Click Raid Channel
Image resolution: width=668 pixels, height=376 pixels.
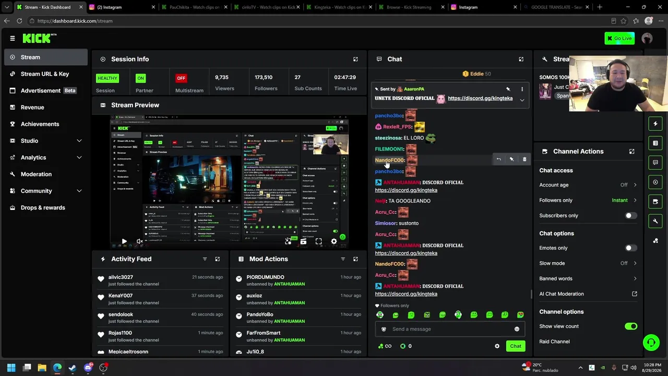554,342
